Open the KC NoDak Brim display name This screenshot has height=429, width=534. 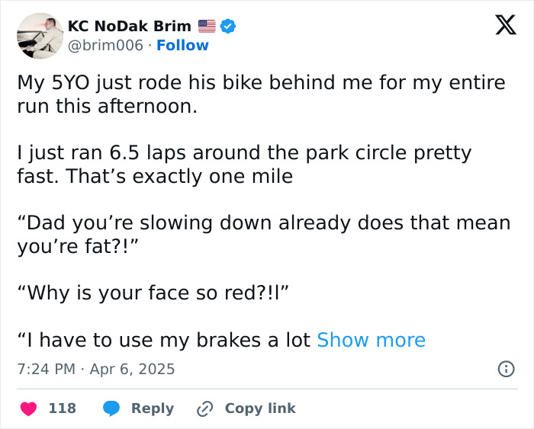[x=130, y=26]
